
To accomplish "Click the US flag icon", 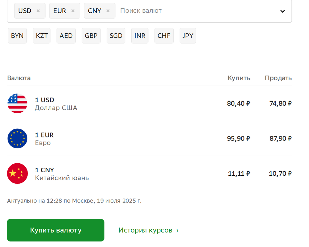I will pos(17,103).
